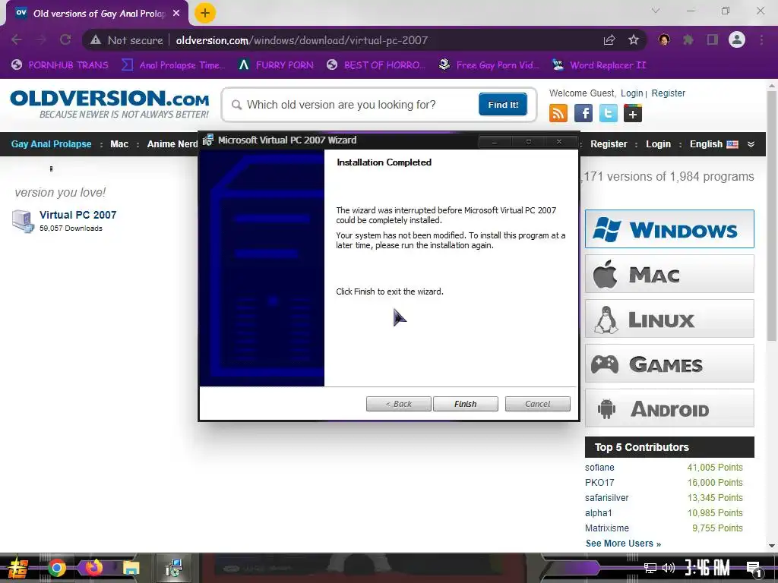Open the Windows category banner
The width and height of the screenshot is (778, 583).
(669, 229)
